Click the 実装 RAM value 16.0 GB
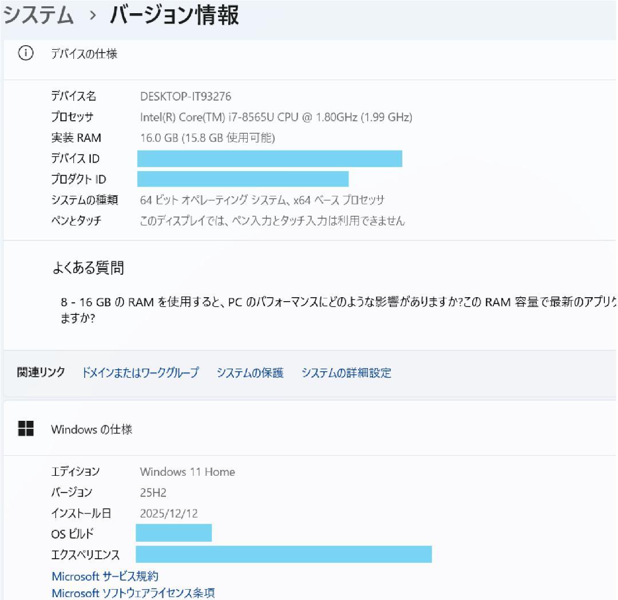Image resolution: width=618 pixels, height=600 pixels. (x=172, y=137)
